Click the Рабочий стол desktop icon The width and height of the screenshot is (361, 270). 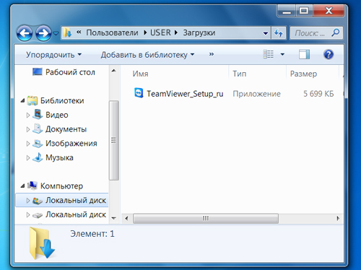tap(38, 71)
